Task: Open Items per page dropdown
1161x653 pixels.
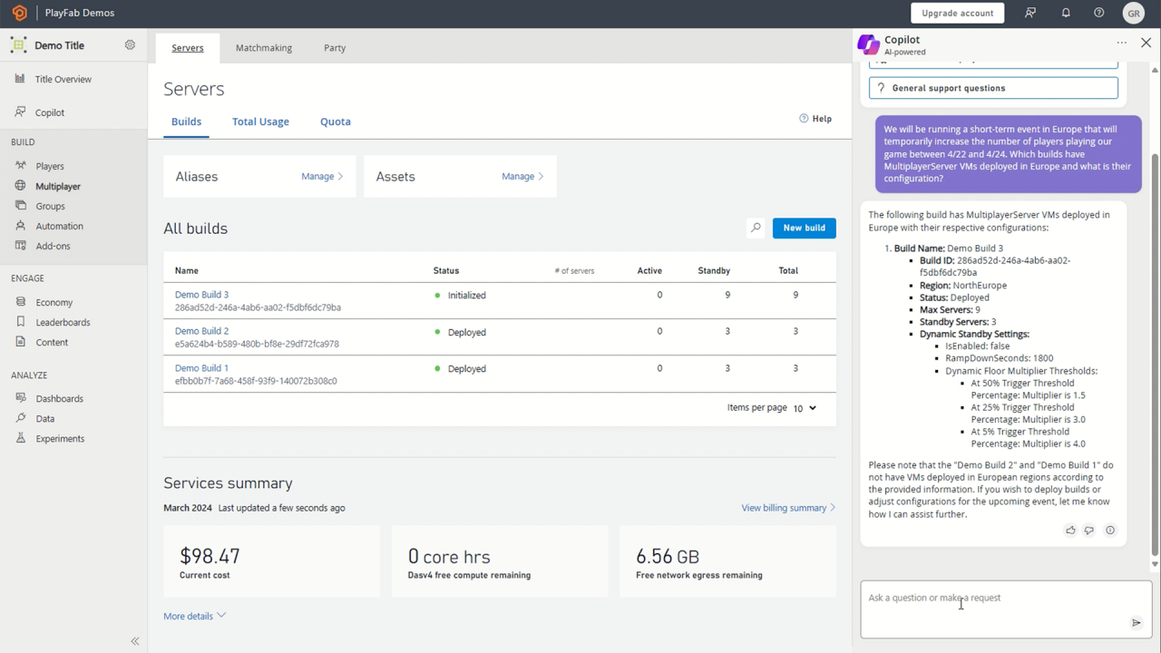Action: click(805, 408)
